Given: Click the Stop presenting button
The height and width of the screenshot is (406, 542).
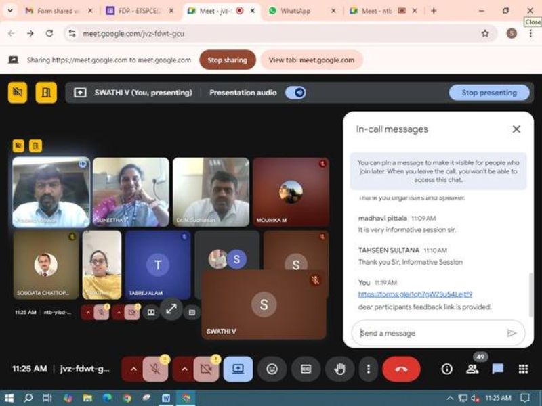Looking at the screenshot, I should (x=488, y=93).
